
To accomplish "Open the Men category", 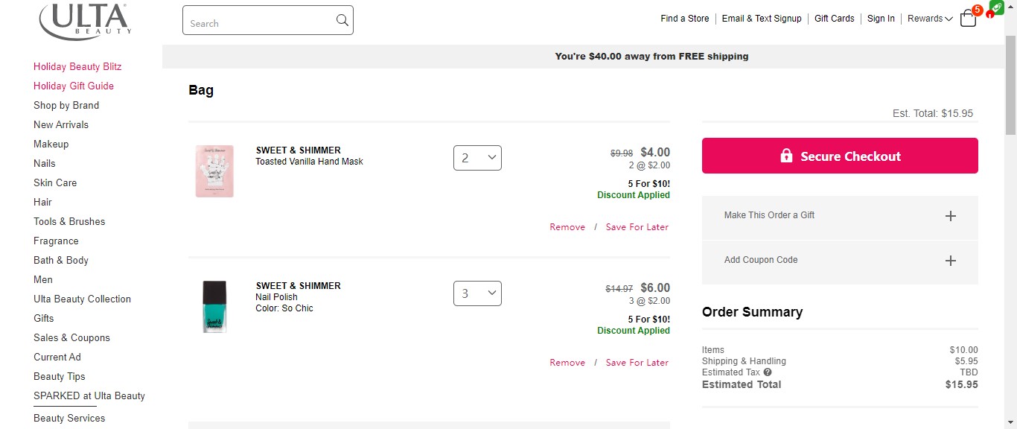I will (43, 279).
